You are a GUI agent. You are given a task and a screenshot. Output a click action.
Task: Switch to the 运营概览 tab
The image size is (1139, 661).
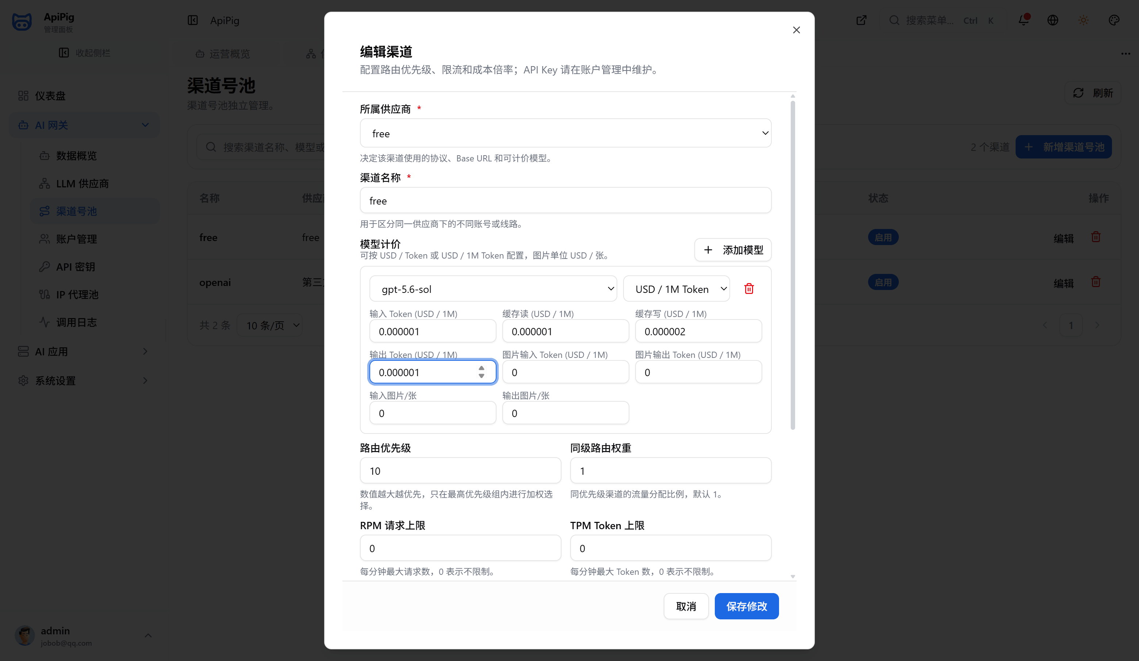pos(222,54)
